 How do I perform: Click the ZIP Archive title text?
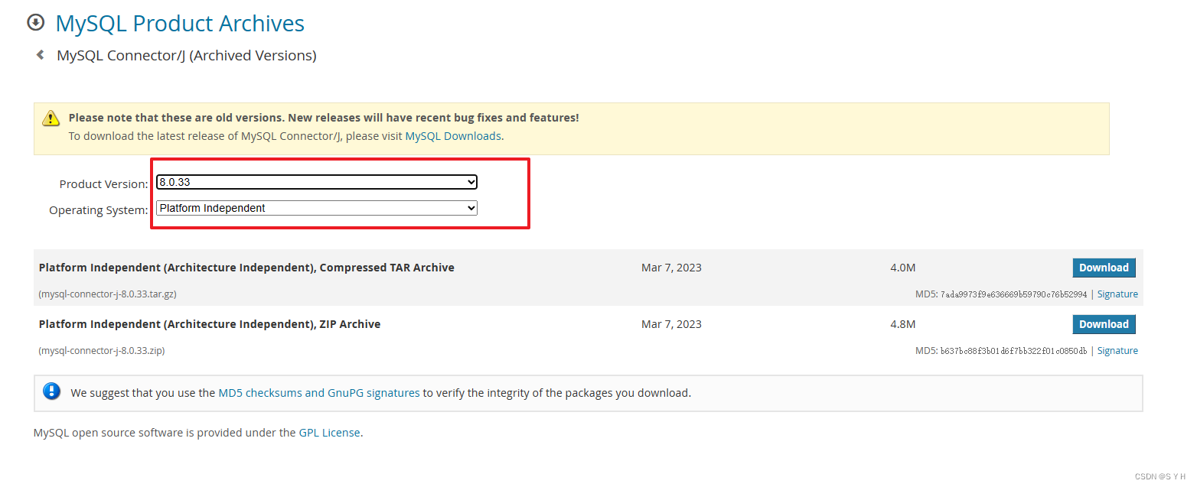pos(210,324)
